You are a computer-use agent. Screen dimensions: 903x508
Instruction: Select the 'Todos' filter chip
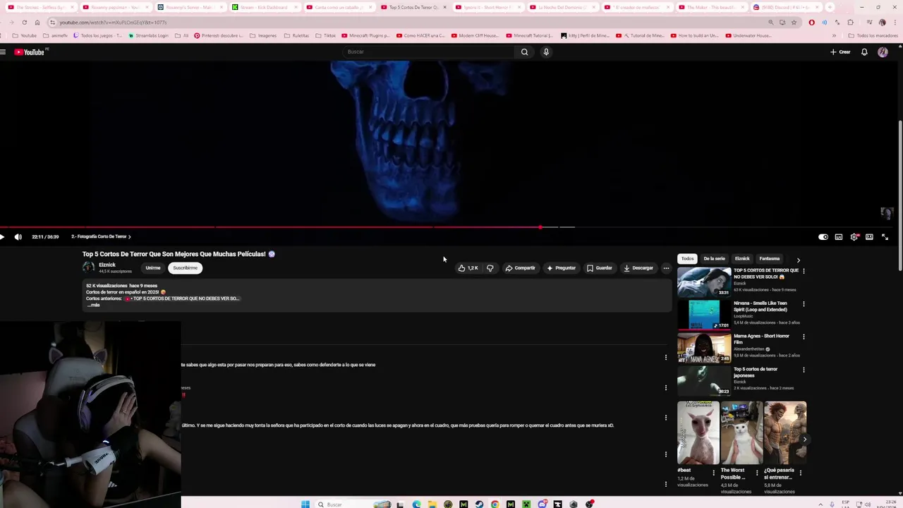tap(687, 258)
